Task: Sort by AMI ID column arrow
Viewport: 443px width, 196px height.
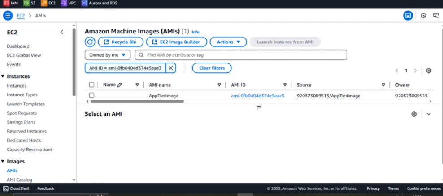Action: (x=285, y=85)
